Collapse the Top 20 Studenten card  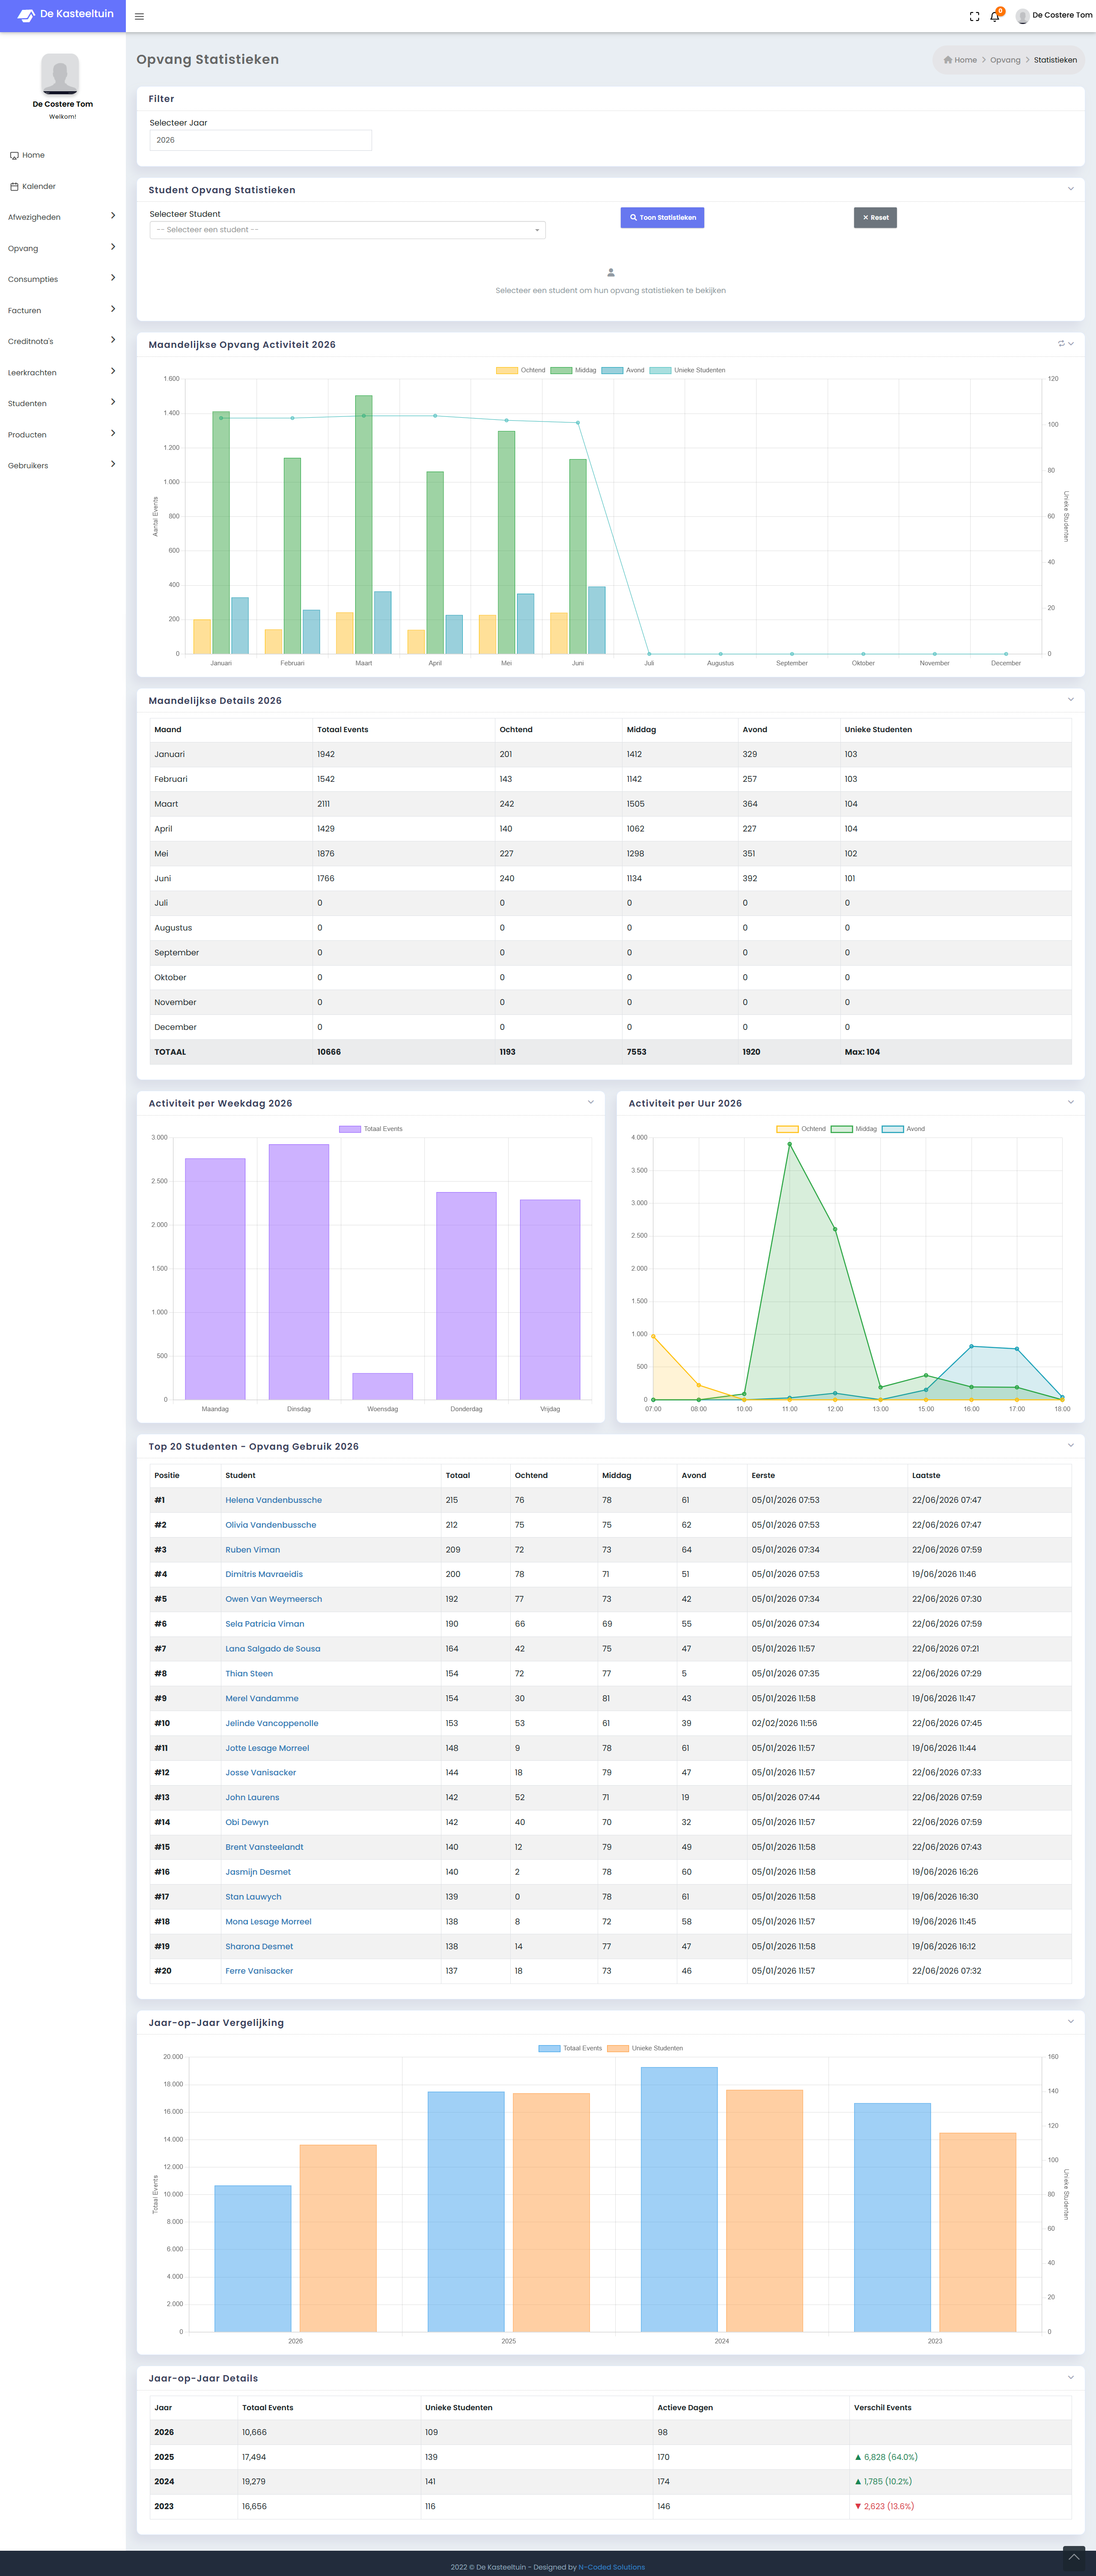coord(1071,1446)
